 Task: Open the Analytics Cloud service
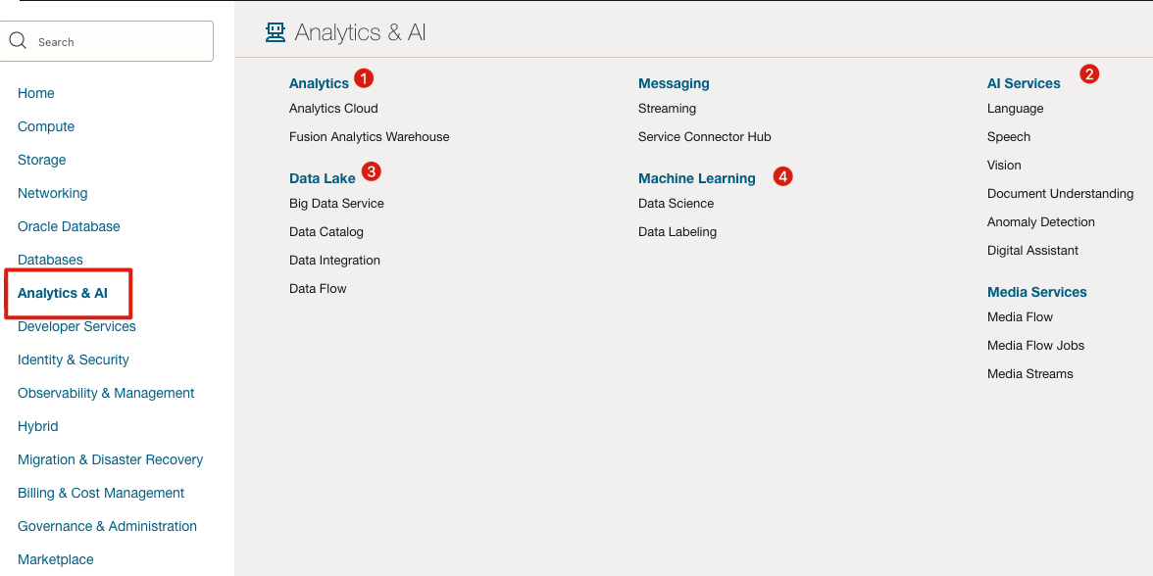pyautogui.click(x=333, y=109)
